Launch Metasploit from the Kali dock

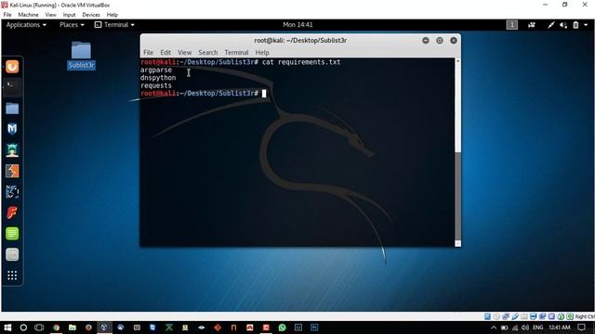pyautogui.click(x=12, y=129)
